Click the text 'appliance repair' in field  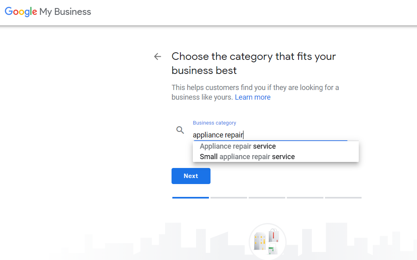[x=218, y=135]
